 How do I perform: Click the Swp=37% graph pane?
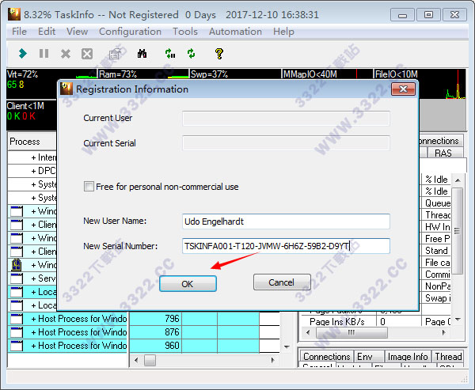235,74
